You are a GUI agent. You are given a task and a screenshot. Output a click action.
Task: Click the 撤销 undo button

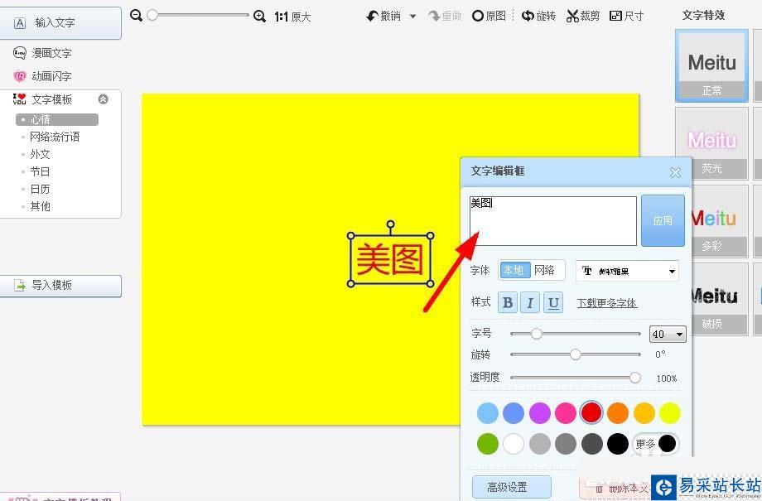383,16
